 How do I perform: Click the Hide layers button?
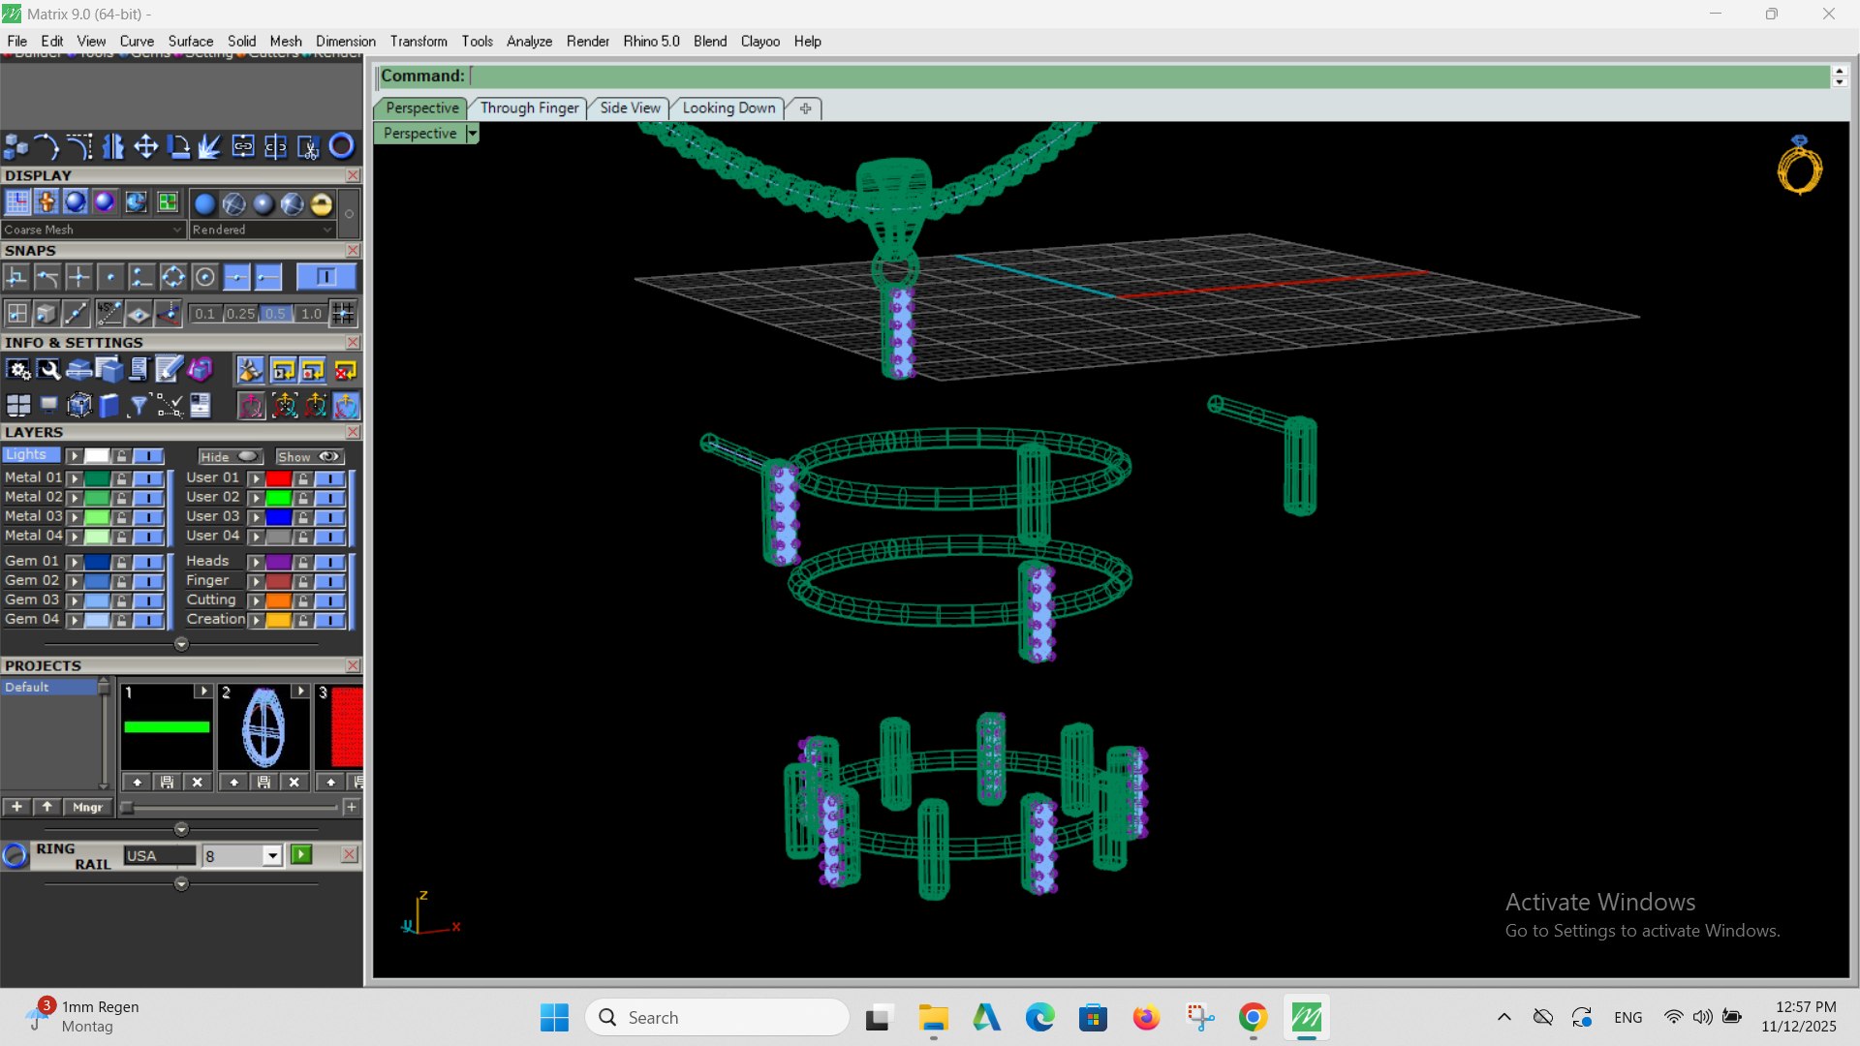[230, 457]
